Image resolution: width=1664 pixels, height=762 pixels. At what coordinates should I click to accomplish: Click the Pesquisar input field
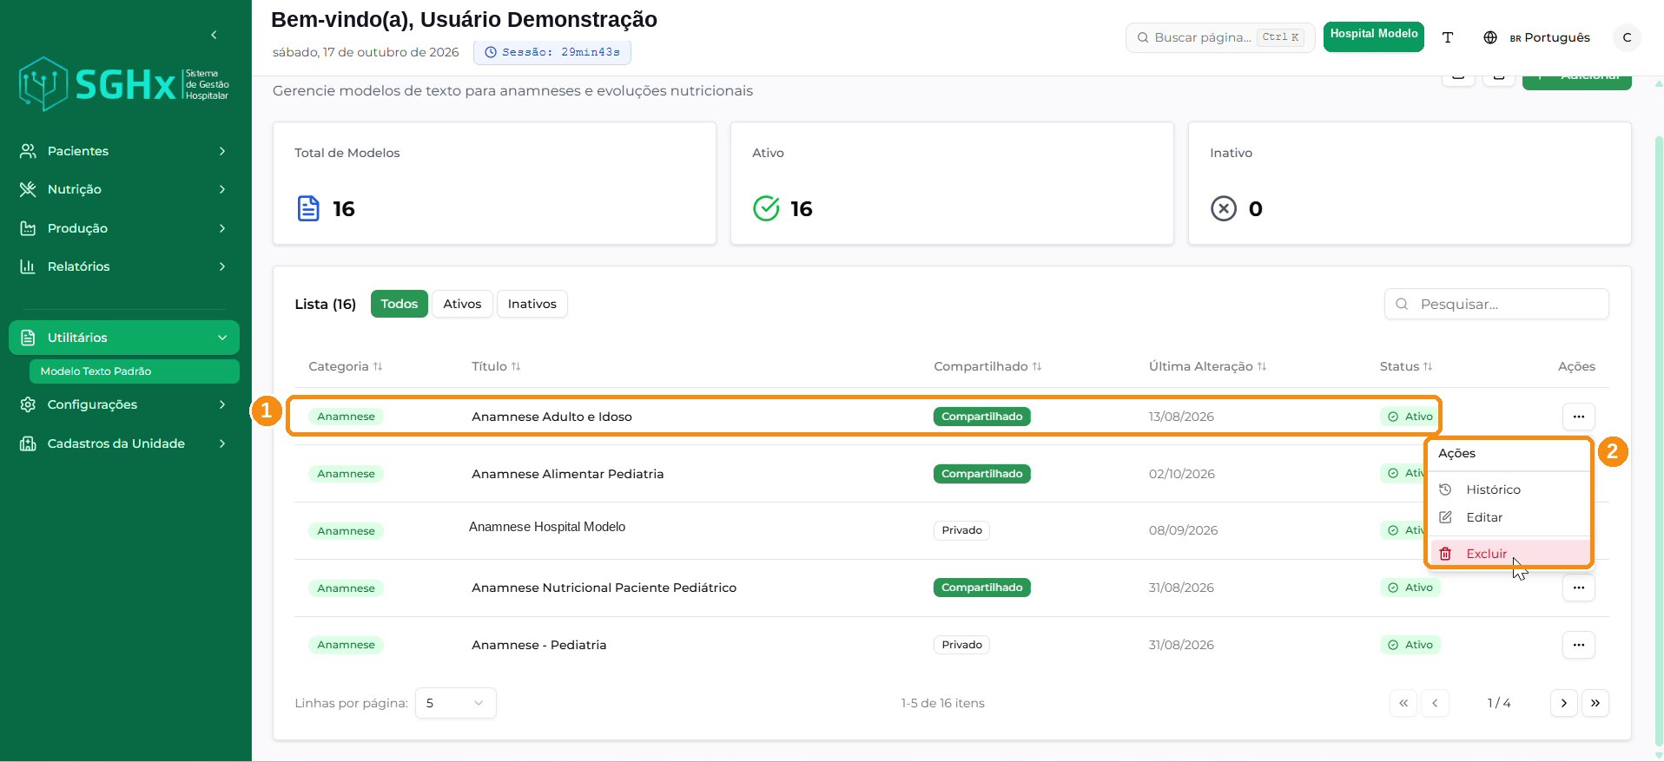click(x=1496, y=304)
